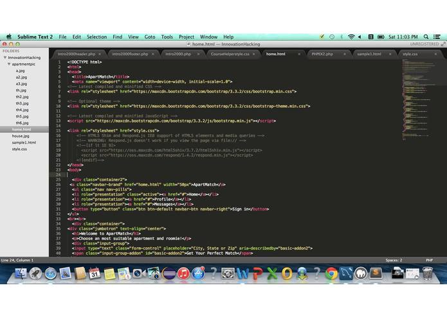This screenshot has height=317, width=447.
Task: Change syntax via PHP in status bar
Action: (x=430, y=260)
